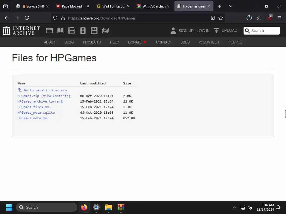Open the Video film strip icon

pyautogui.click(x=72, y=31)
